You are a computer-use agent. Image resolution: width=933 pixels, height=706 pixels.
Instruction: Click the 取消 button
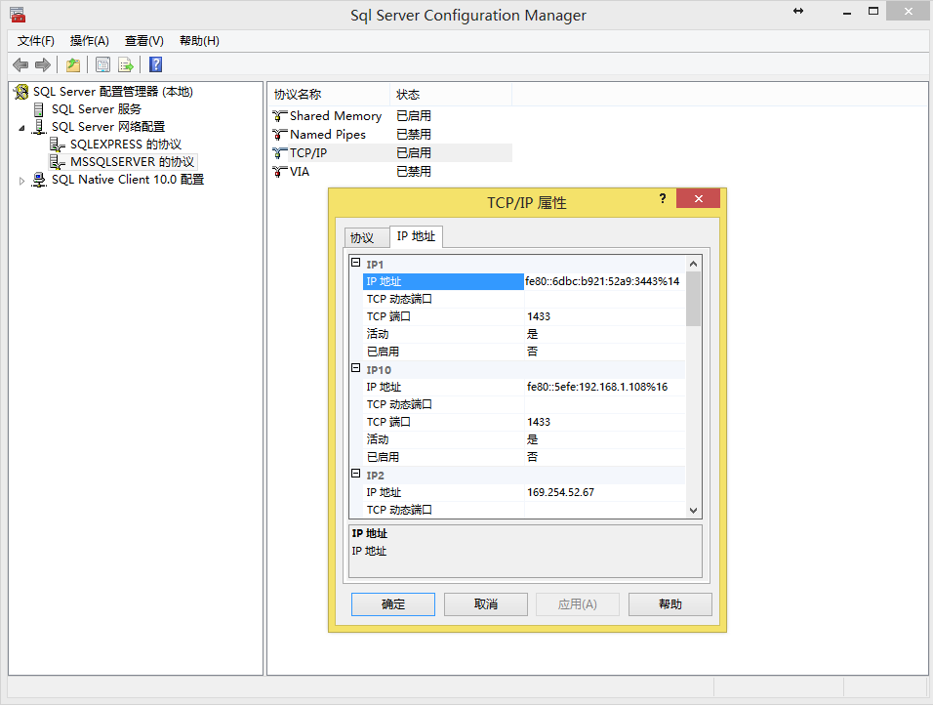485,604
